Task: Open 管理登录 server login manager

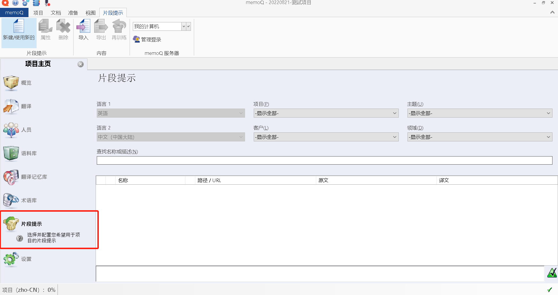Action: 147,39
